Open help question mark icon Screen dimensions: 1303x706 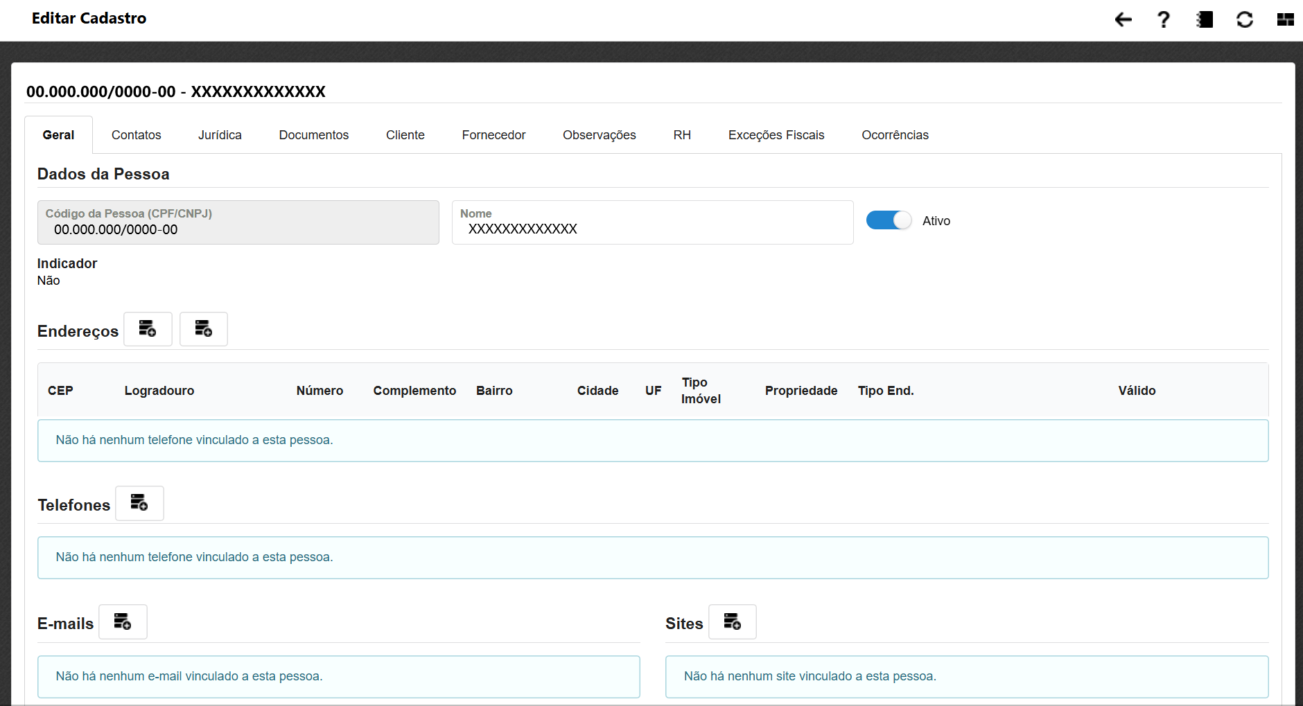[x=1164, y=19]
